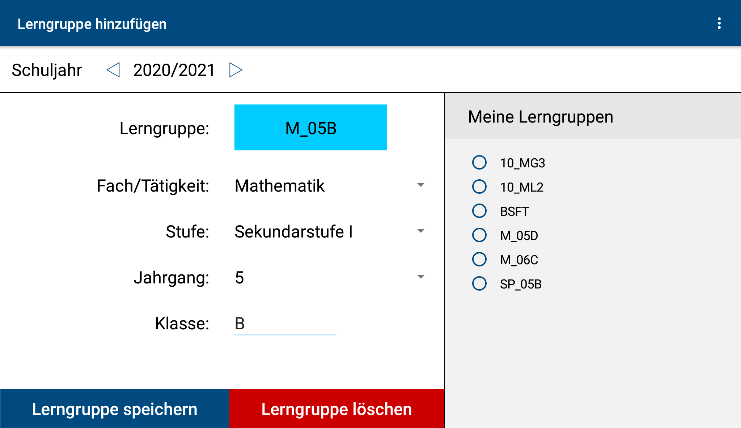Focus the Klasse text field
The image size is (741, 428).
285,324
